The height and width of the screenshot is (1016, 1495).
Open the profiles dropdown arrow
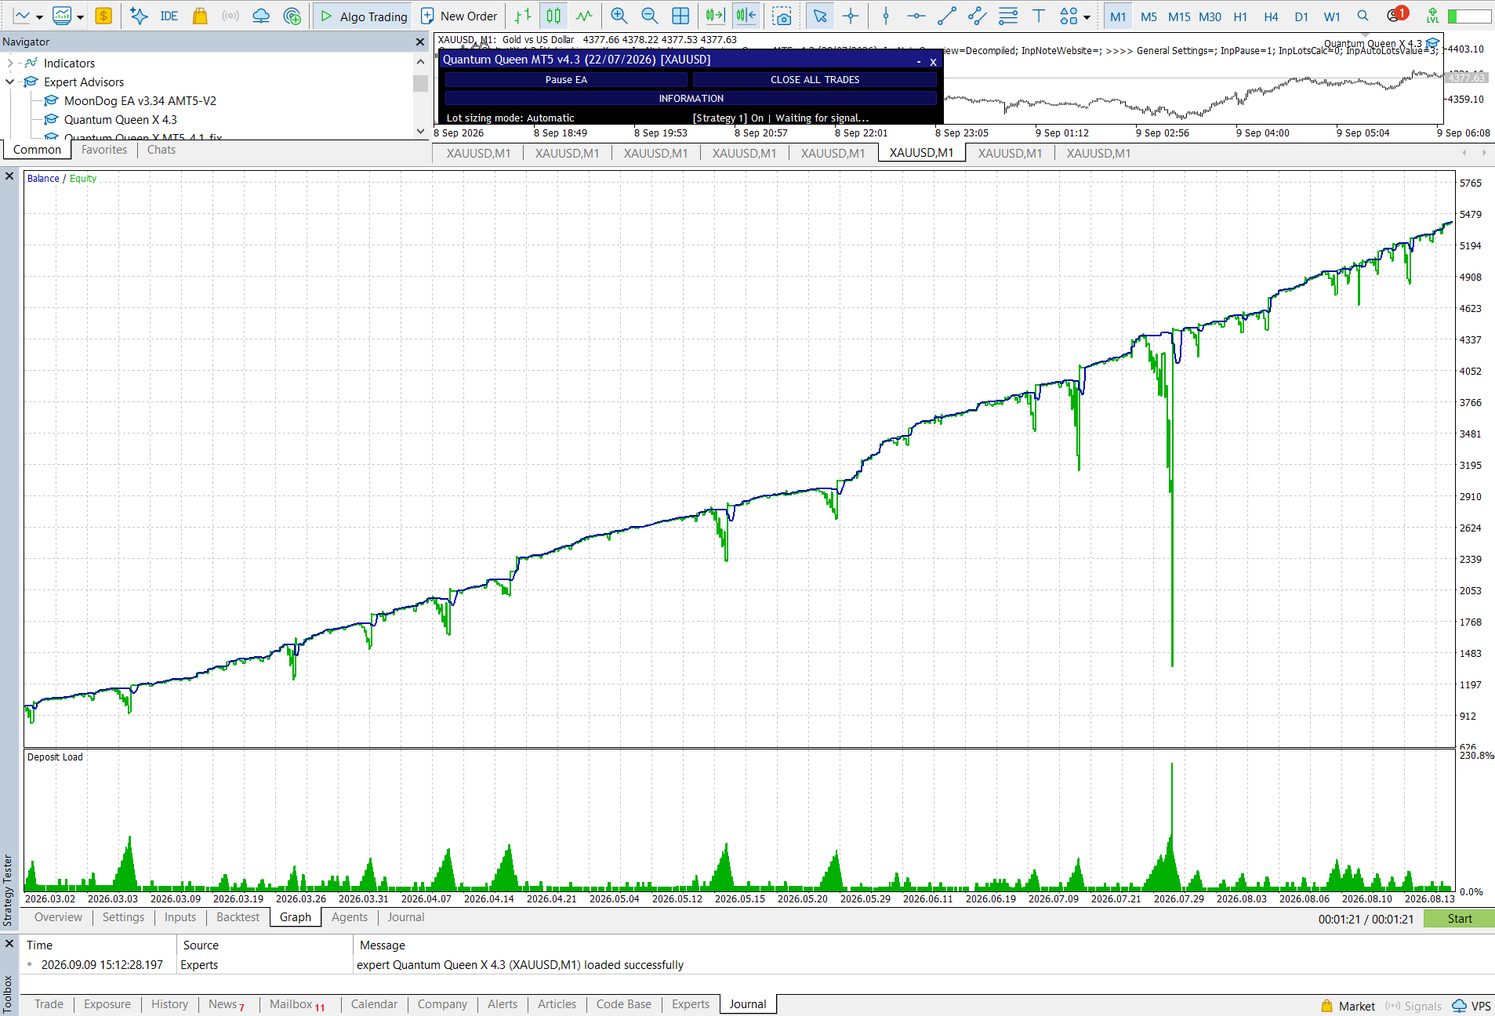click(80, 17)
